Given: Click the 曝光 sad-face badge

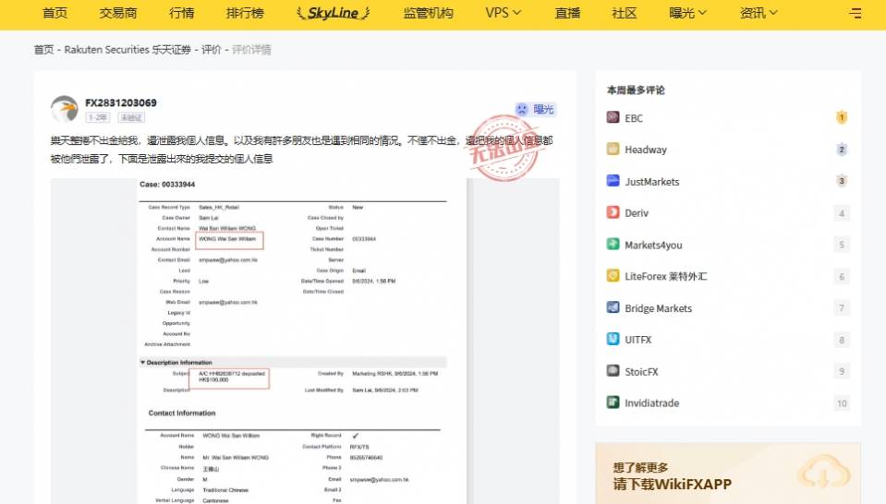Looking at the screenshot, I should 536,110.
